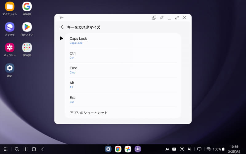Viewport: 246px width, 154px height.
Task: Close the settings window
Action: 184,18
